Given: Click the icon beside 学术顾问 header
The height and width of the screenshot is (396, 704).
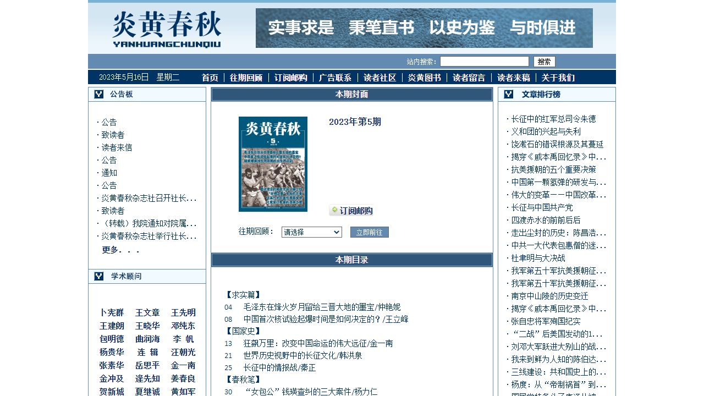Looking at the screenshot, I should pyautogui.click(x=99, y=276).
